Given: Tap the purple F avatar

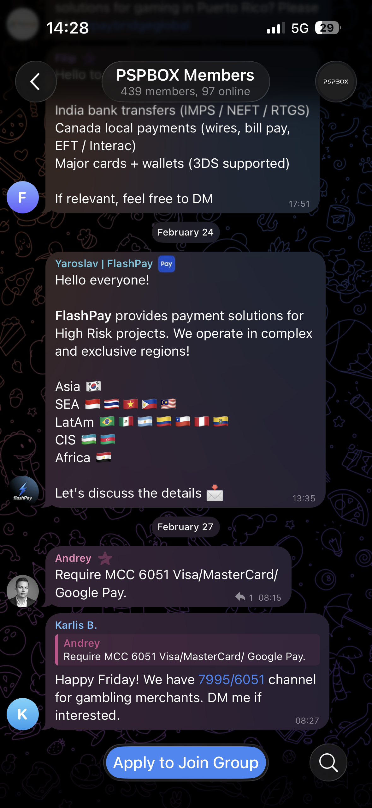Looking at the screenshot, I should coord(23,197).
